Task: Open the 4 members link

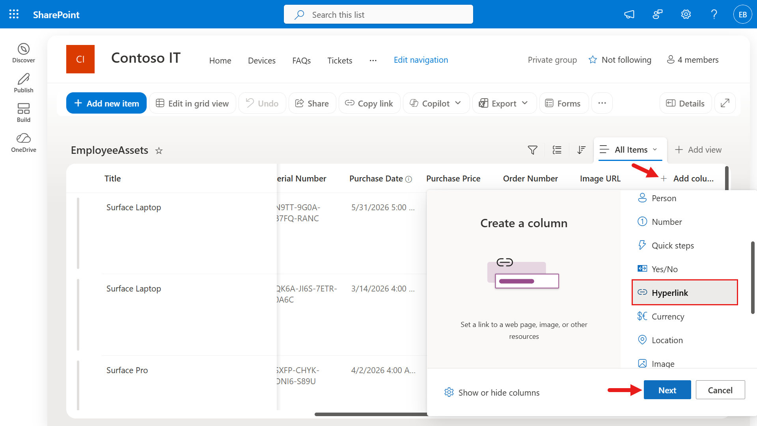Action: 693,60
